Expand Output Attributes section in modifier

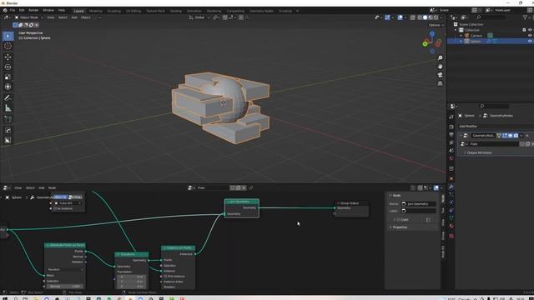coord(479,152)
